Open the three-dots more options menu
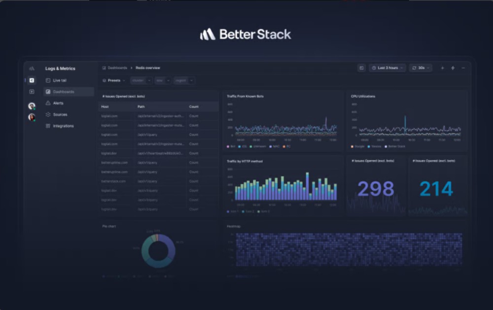Viewport: 493px width, 310px height. [463, 68]
